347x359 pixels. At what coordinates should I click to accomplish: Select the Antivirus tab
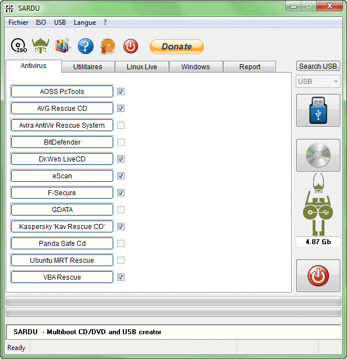(34, 66)
